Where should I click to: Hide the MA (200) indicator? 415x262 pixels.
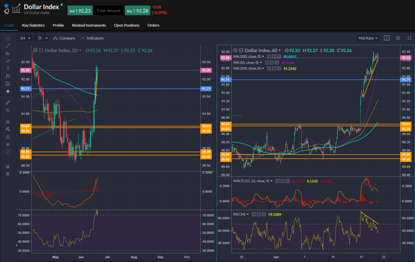(x=269, y=56)
